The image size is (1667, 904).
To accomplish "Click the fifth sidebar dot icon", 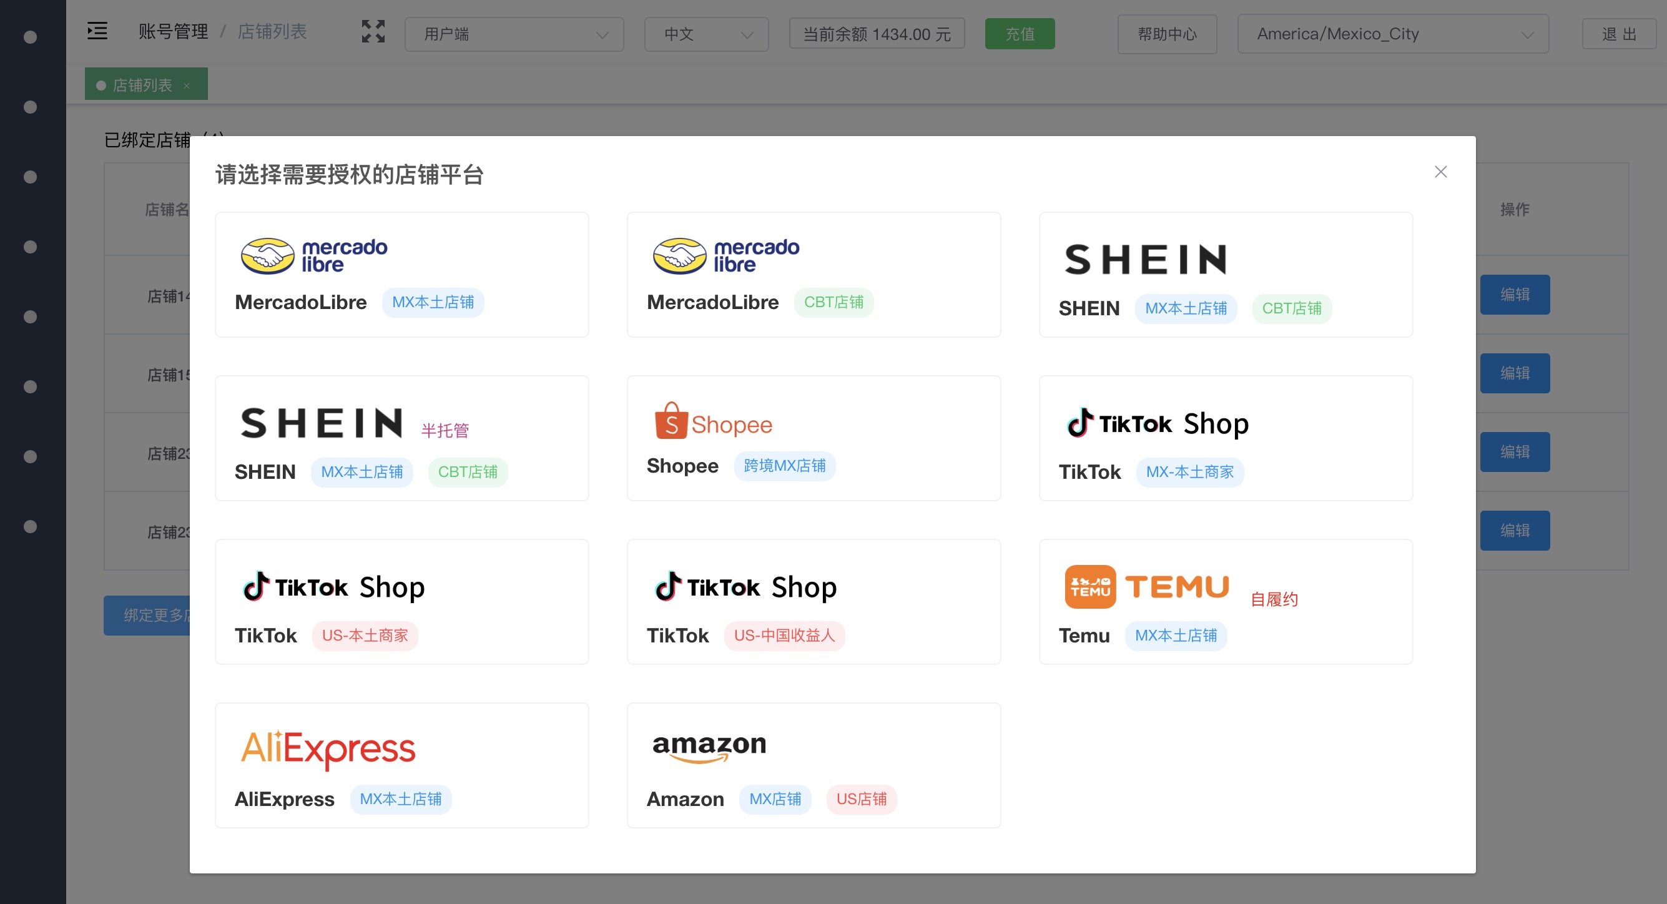I will tap(30, 317).
